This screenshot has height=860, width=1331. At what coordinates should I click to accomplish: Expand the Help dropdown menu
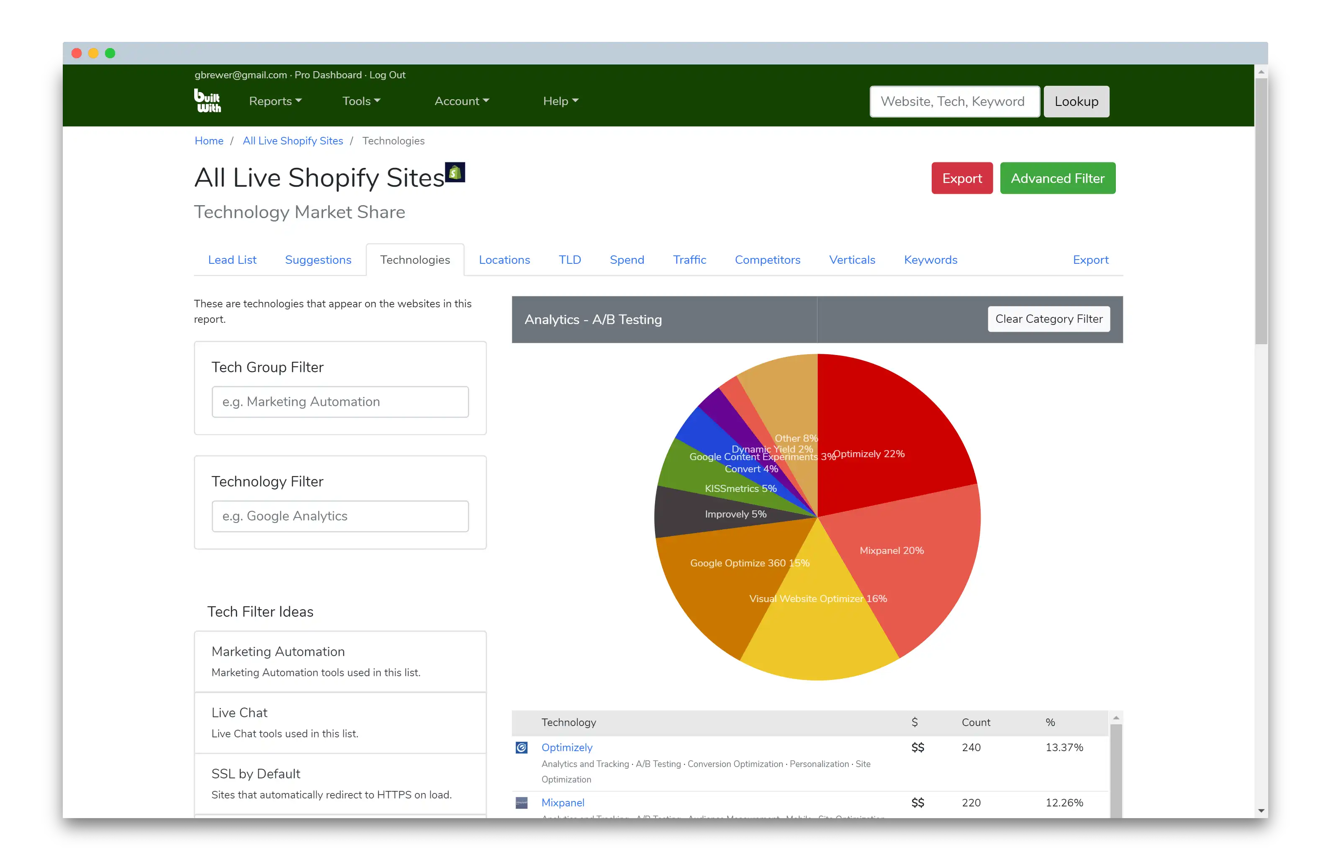pos(560,101)
